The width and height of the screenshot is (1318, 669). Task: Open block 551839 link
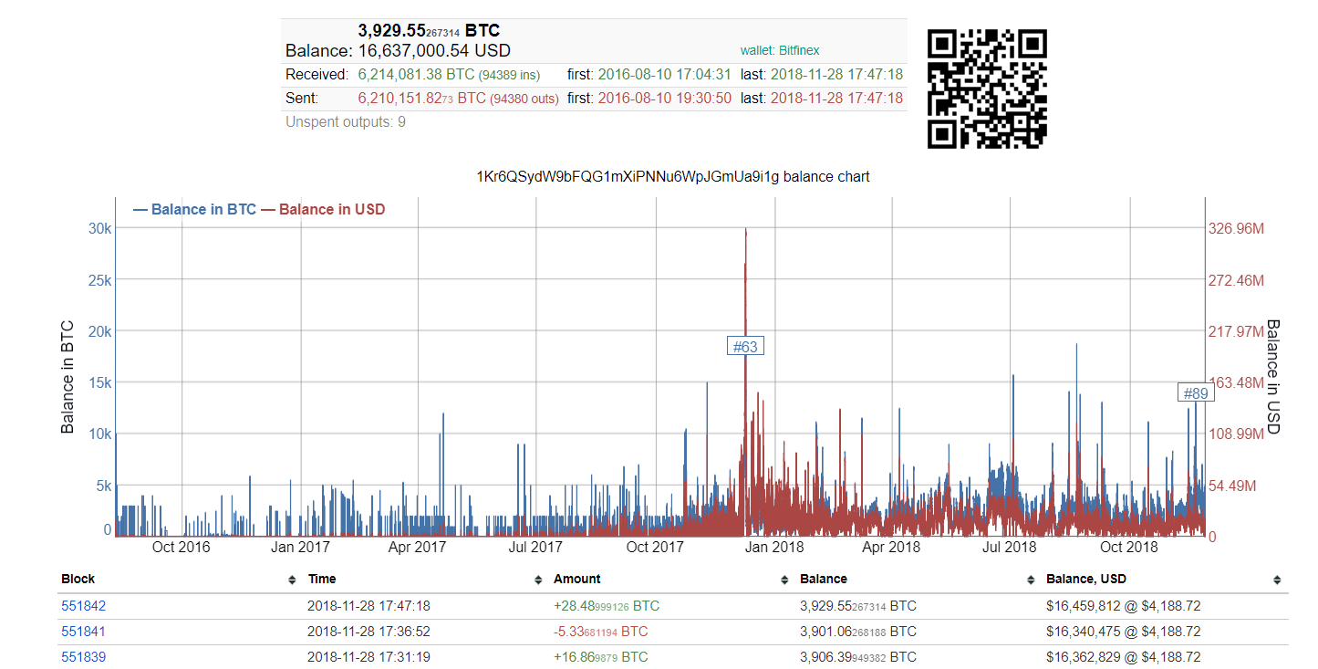click(x=84, y=657)
